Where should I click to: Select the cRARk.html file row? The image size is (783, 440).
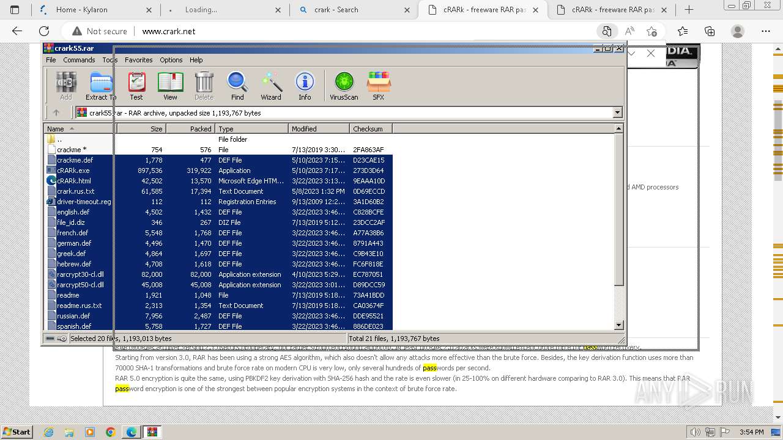[219, 181]
